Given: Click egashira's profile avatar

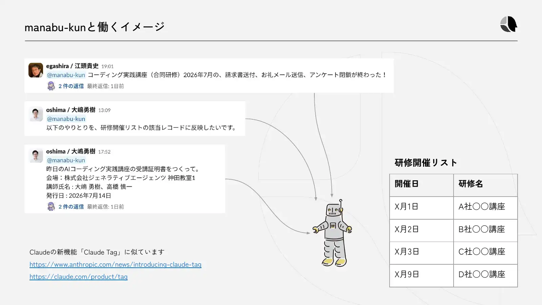Looking at the screenshot, I should [36, 70].
